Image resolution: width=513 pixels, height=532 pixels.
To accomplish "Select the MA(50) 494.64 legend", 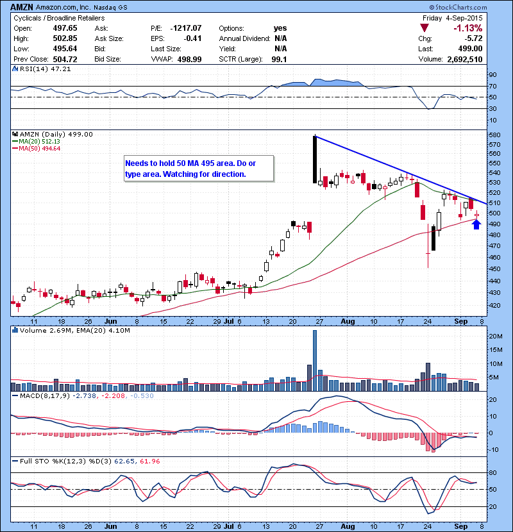I will pyautogui.click(x=37, y=148).
